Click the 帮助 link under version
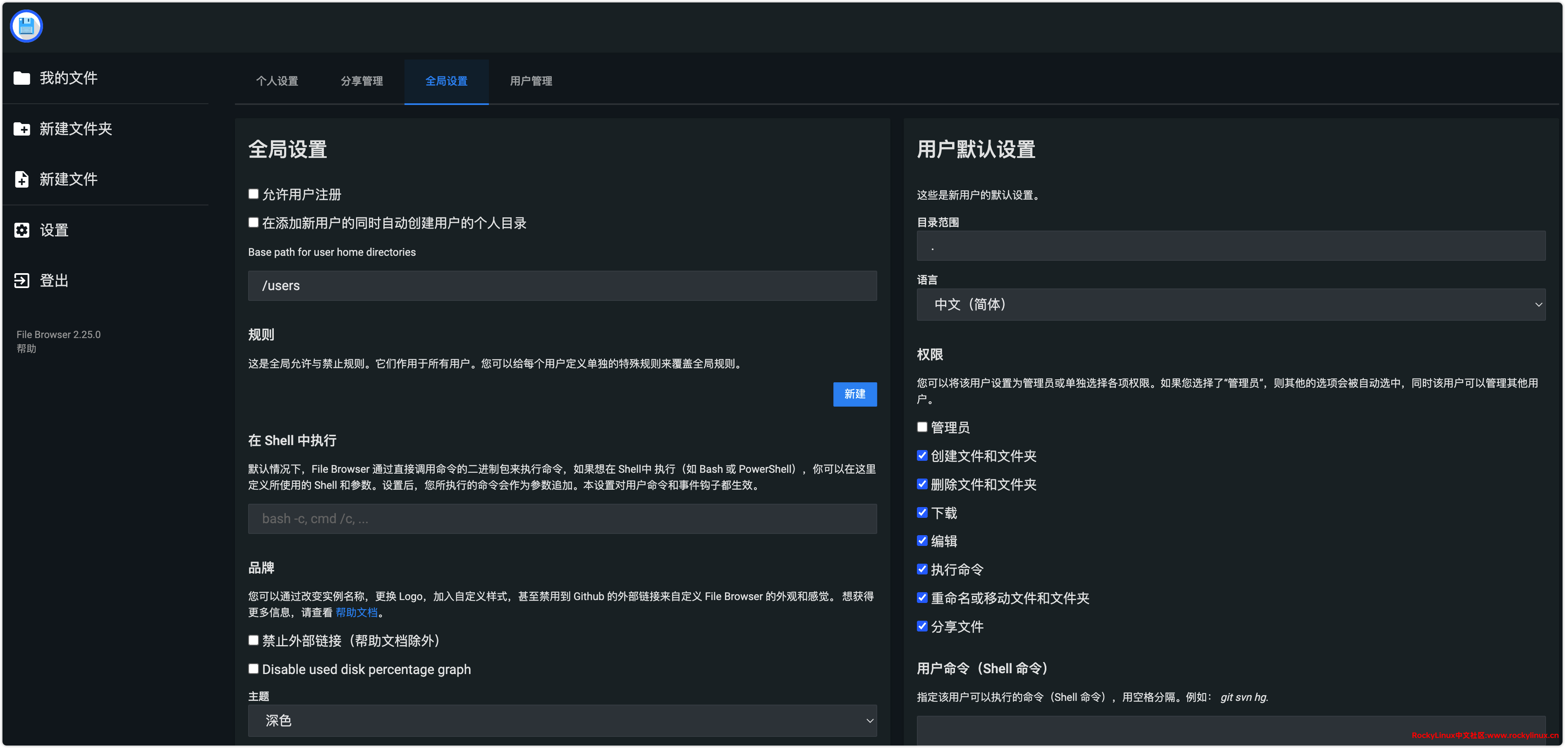1565x748 pixels. coord(26,348)
